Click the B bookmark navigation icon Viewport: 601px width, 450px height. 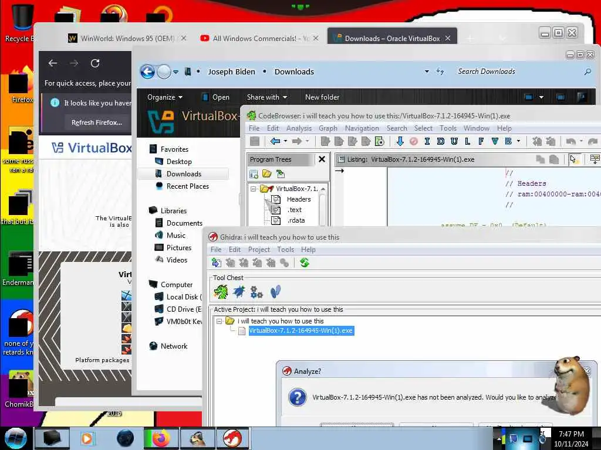point(508,141)
